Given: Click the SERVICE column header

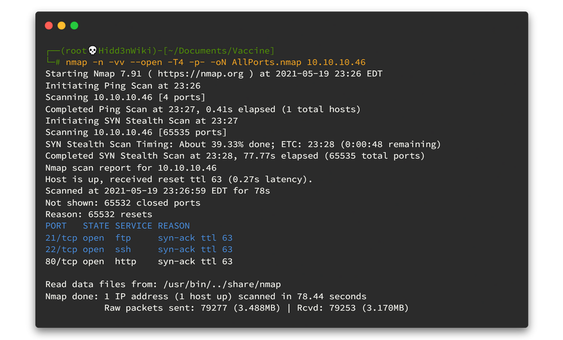Looking at the screenshot, I should (133, 226).
